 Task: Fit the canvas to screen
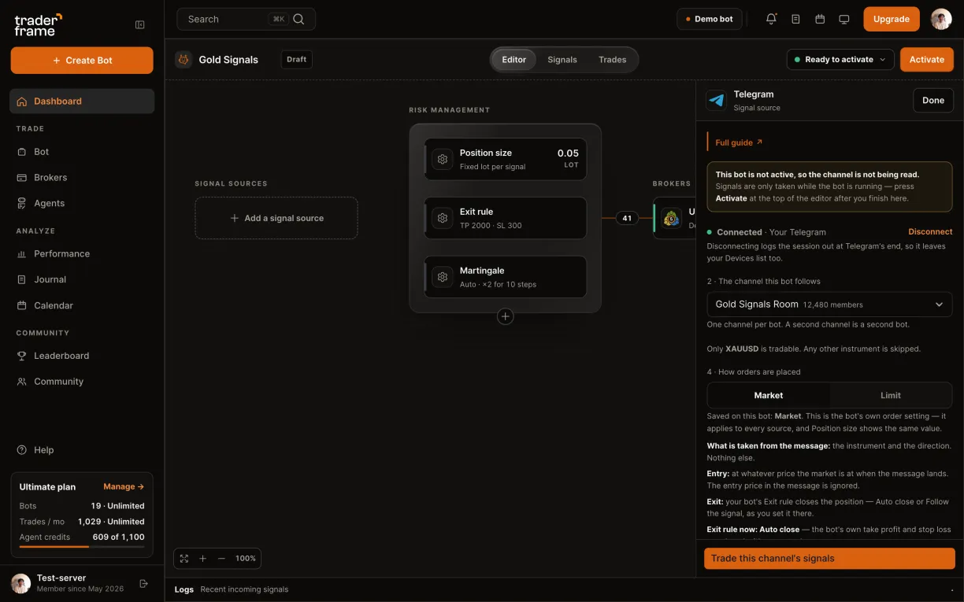click(x=184, y=558)
